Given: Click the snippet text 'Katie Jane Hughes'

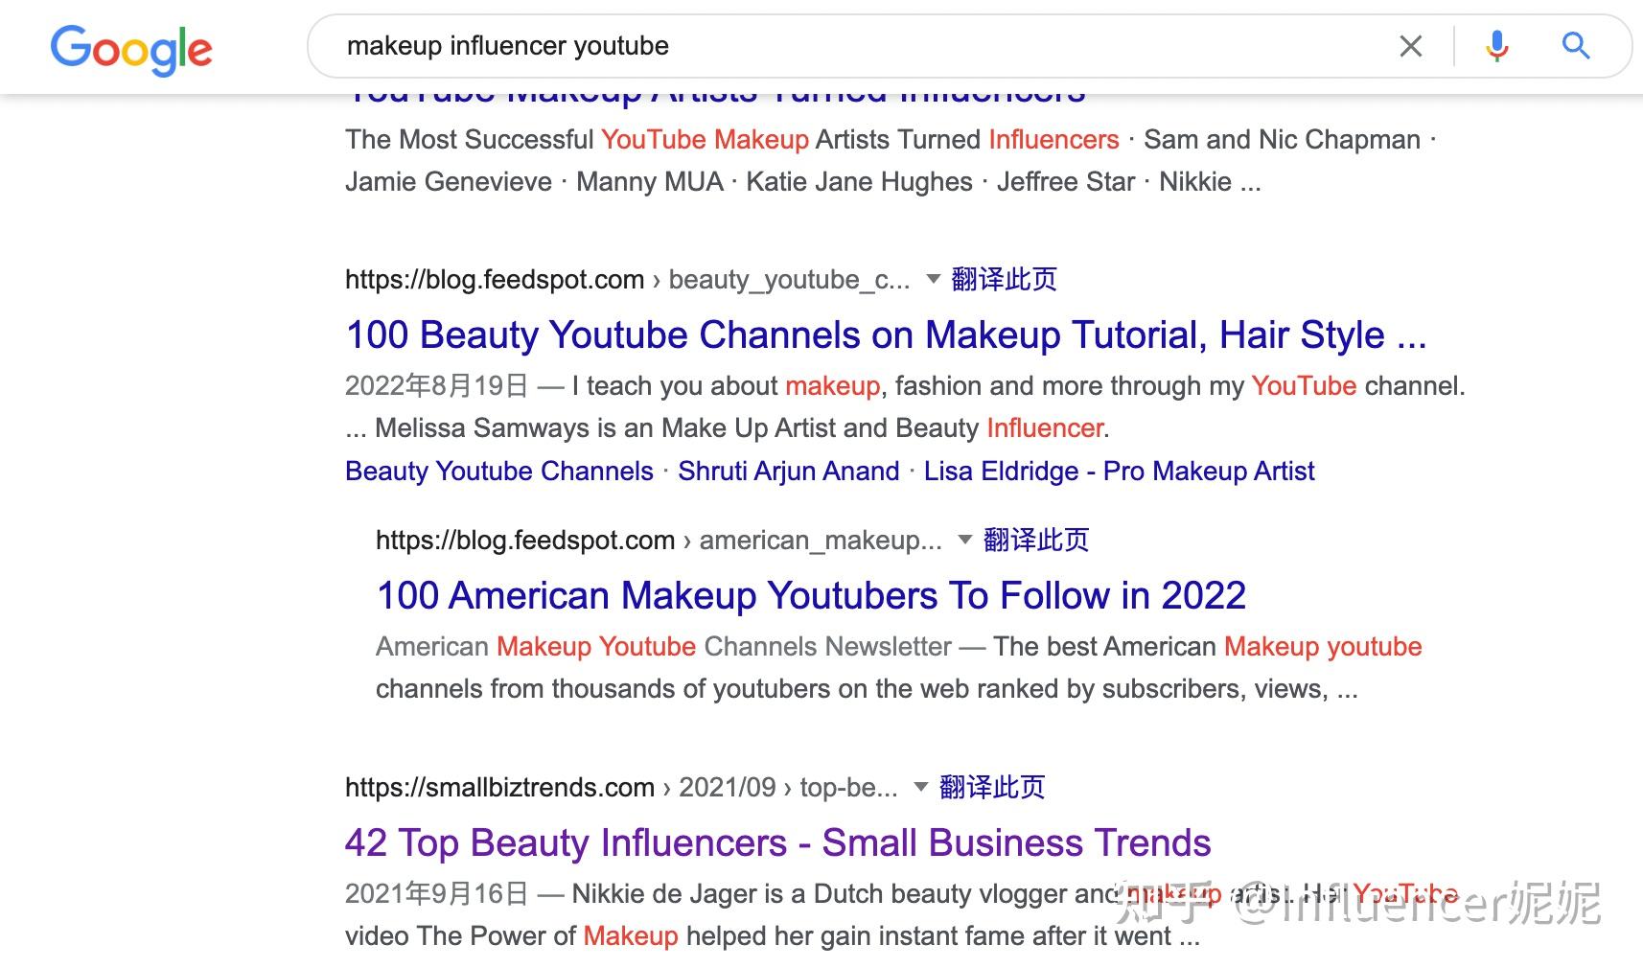Looking at the screenshot, I should coord(859,182).
